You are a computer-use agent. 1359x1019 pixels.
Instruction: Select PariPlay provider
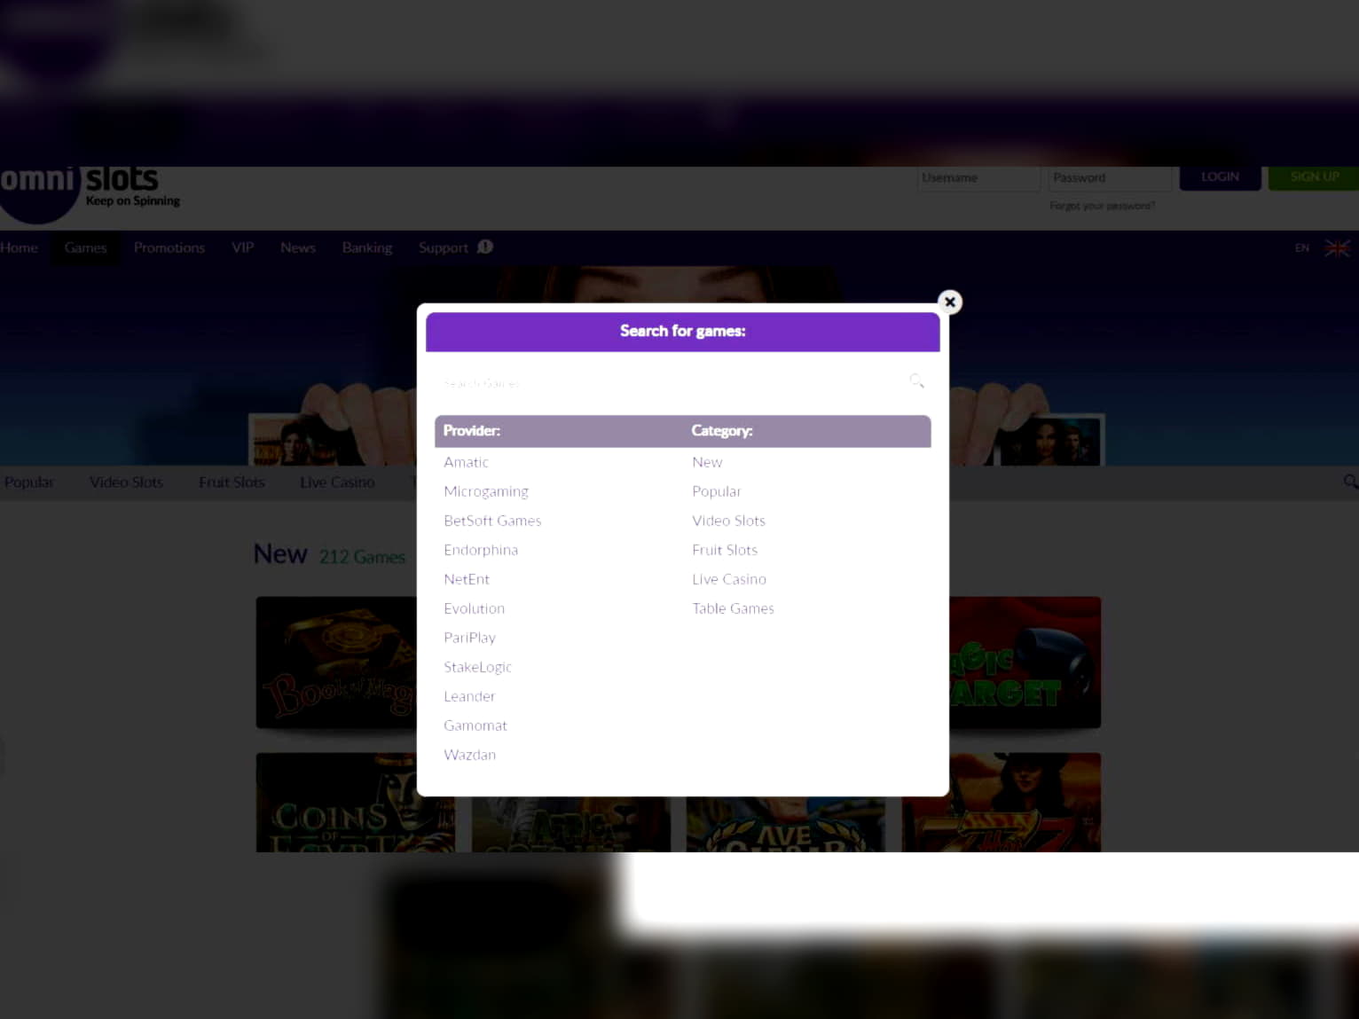click(470, 638)
